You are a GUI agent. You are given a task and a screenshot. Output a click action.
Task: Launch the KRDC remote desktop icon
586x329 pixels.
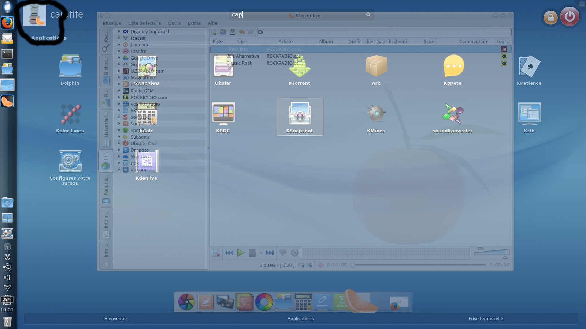(x=223, y=116)
